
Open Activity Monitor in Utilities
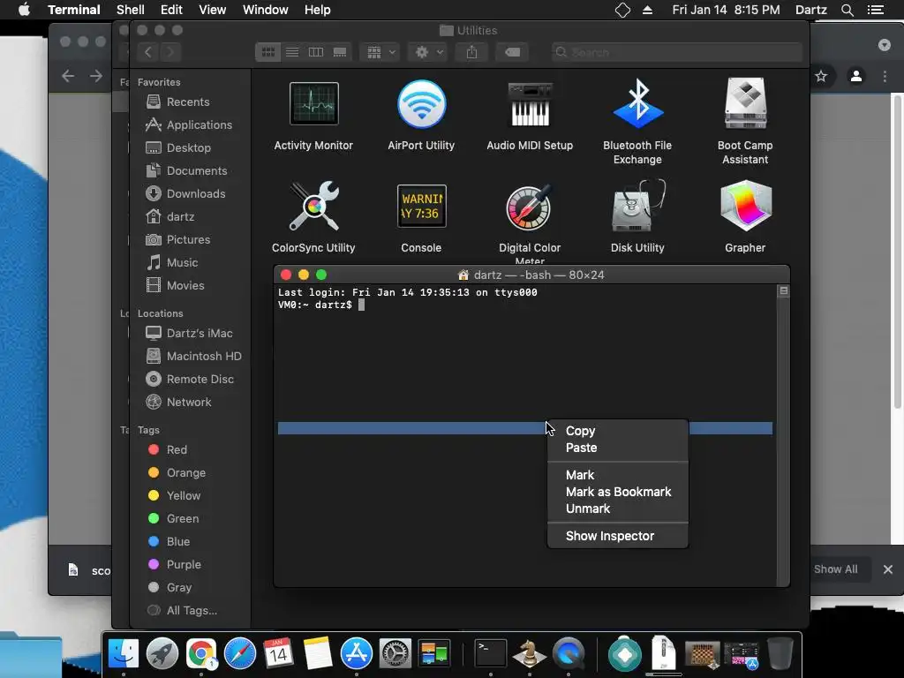(313, 104)
